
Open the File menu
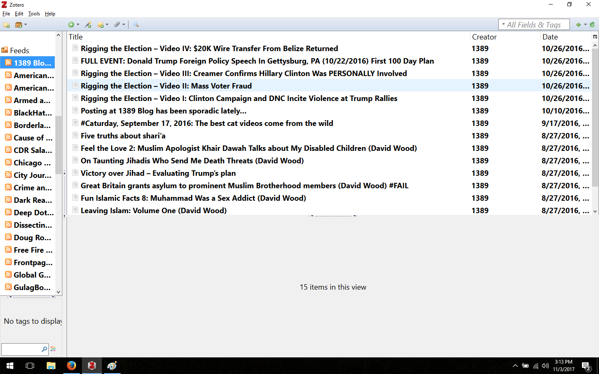click(6, 14)
